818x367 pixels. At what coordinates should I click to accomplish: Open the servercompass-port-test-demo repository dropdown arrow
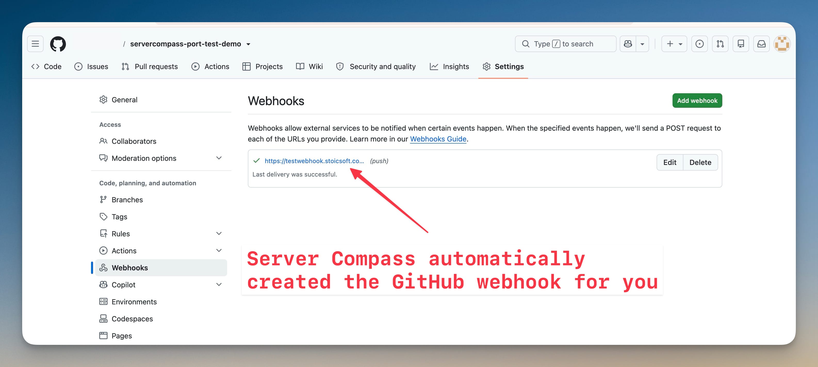(x=248, y=44)
